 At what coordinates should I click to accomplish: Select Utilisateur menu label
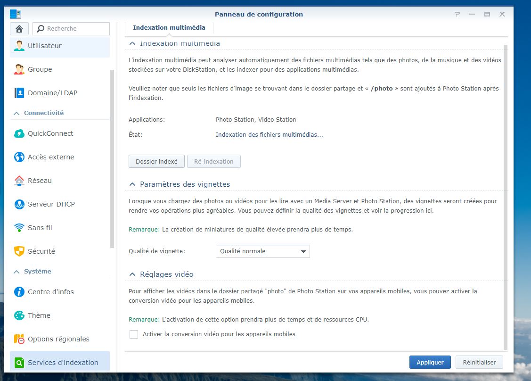click(x=45, y=46)
